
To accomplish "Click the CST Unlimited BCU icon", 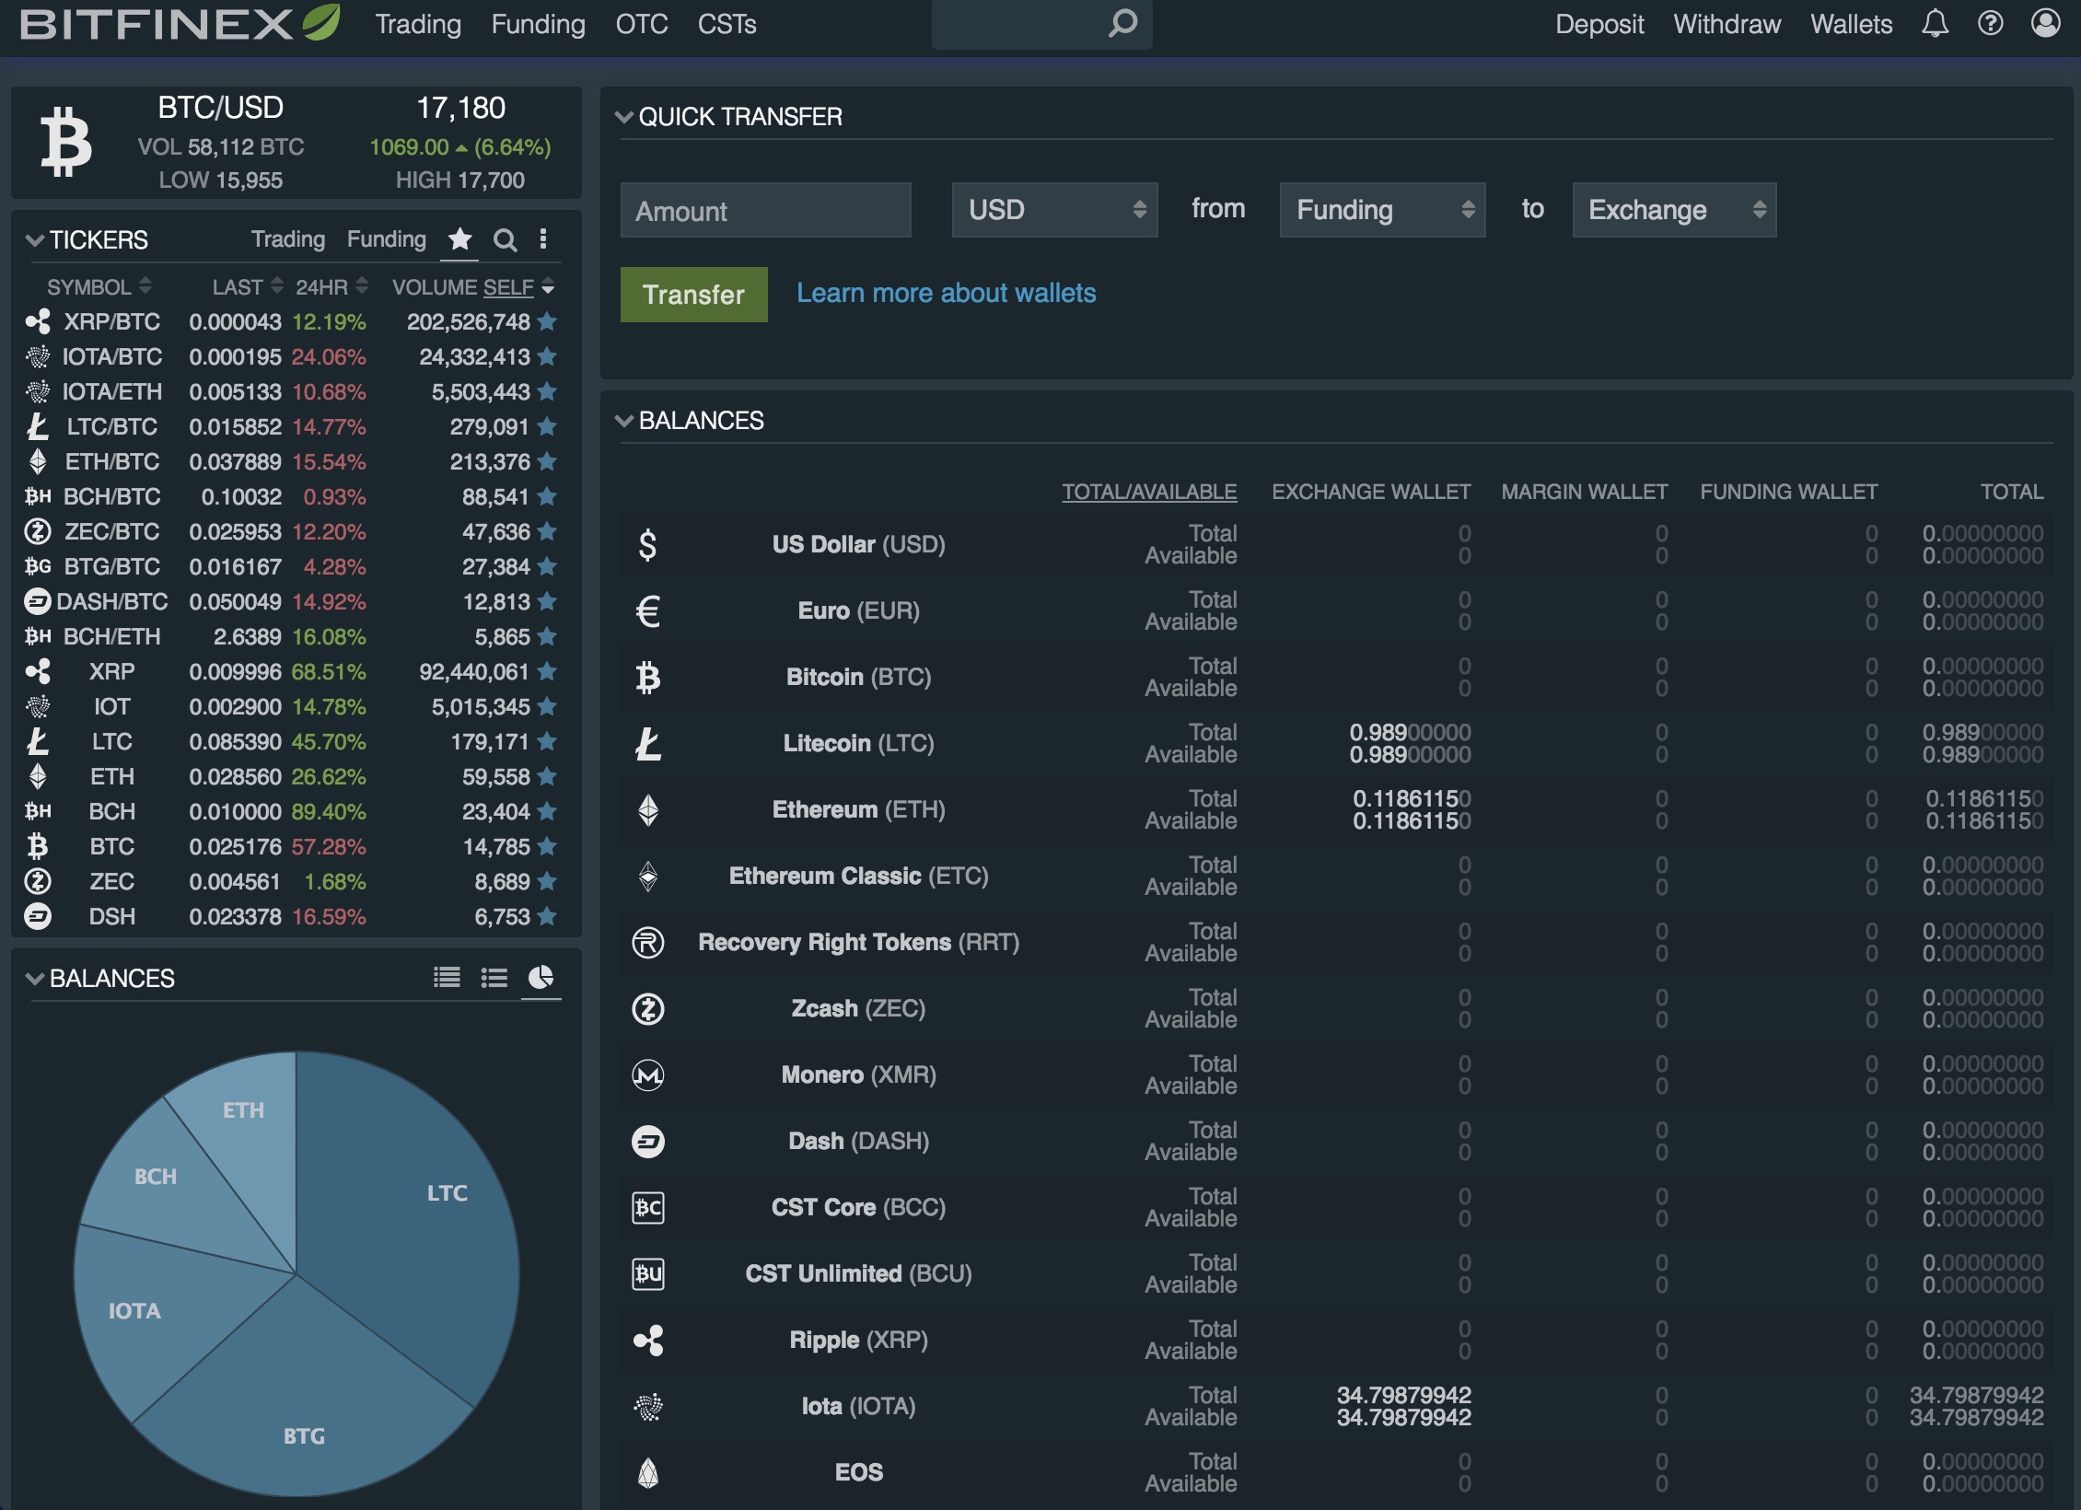I will (648, 1273).
